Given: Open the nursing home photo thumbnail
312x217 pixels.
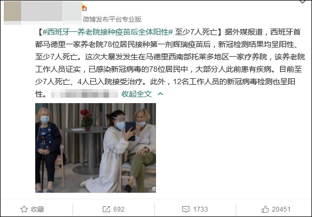Looking at the screenshot, I should pyautogui.click(x=95, y=148).
